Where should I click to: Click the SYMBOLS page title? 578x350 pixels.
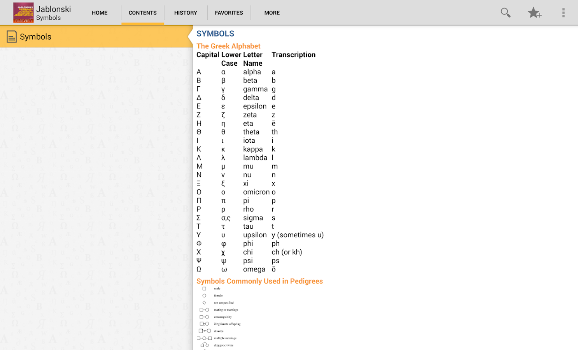(215, 33)
